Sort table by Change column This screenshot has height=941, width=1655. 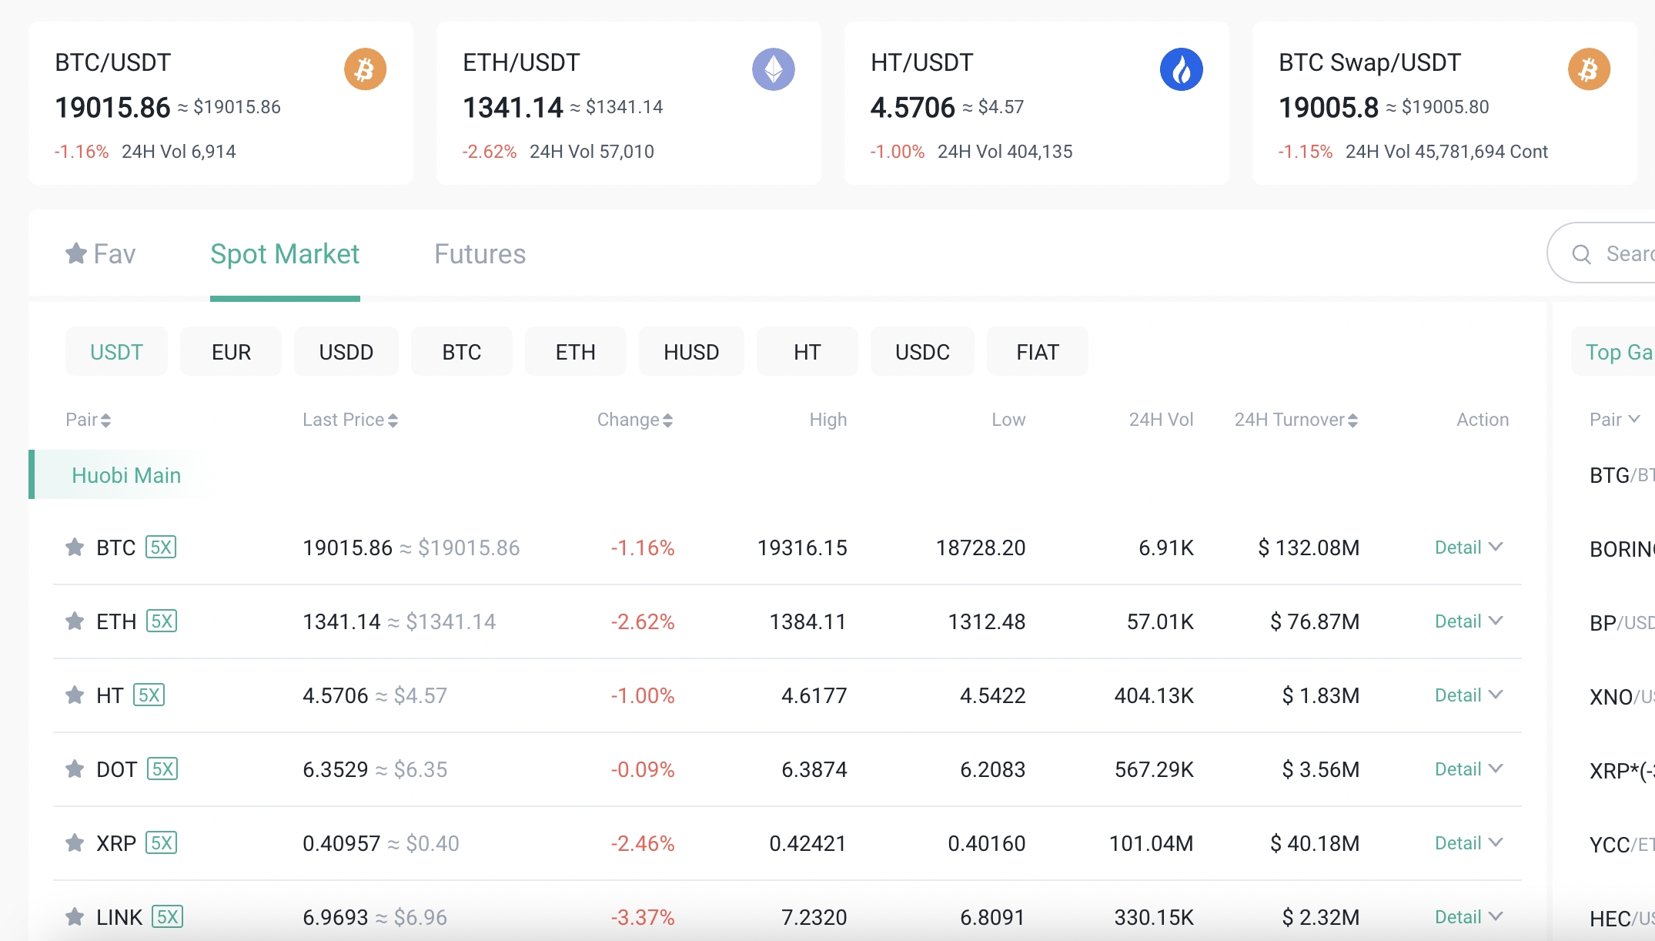click(635, 420)
